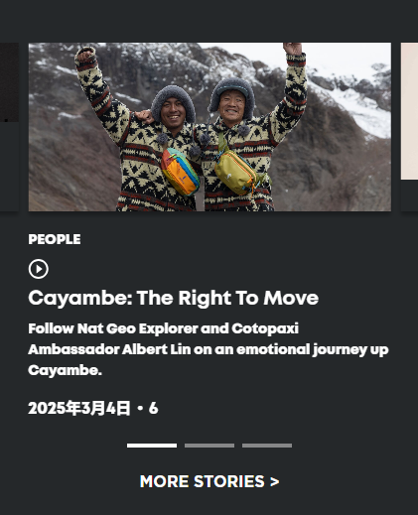Click the rainbow-colored hip pack in the photo

point(180,171)
